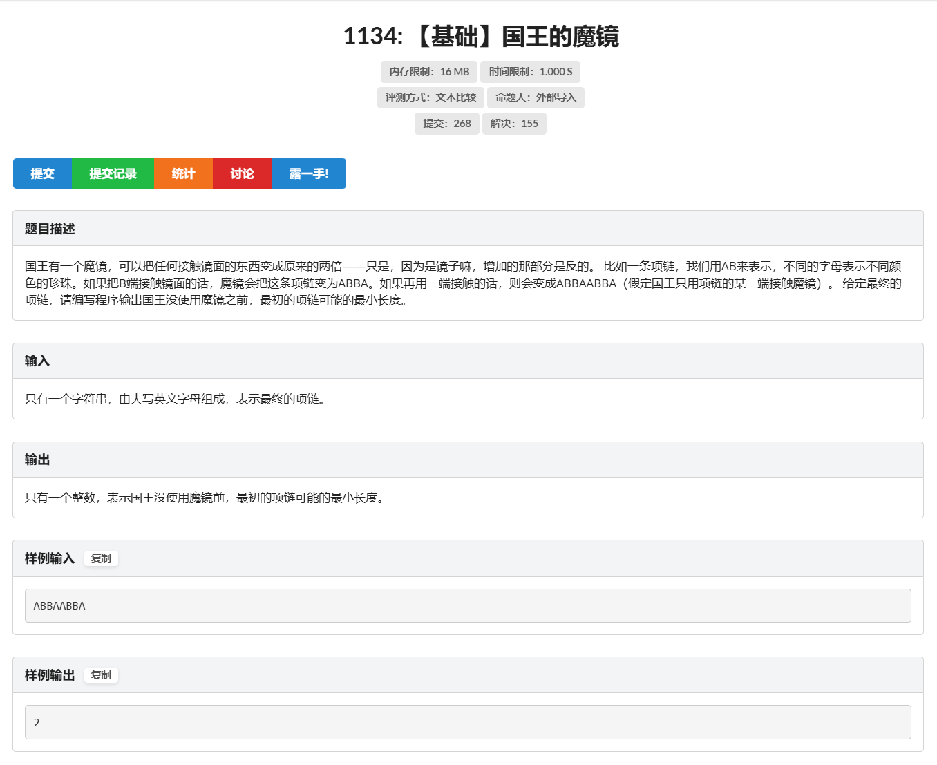Open the 提交记录 submission records page

113,173
